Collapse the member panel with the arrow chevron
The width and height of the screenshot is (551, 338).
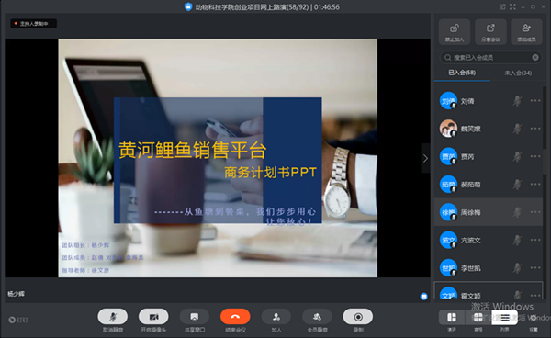click(425, 158)
